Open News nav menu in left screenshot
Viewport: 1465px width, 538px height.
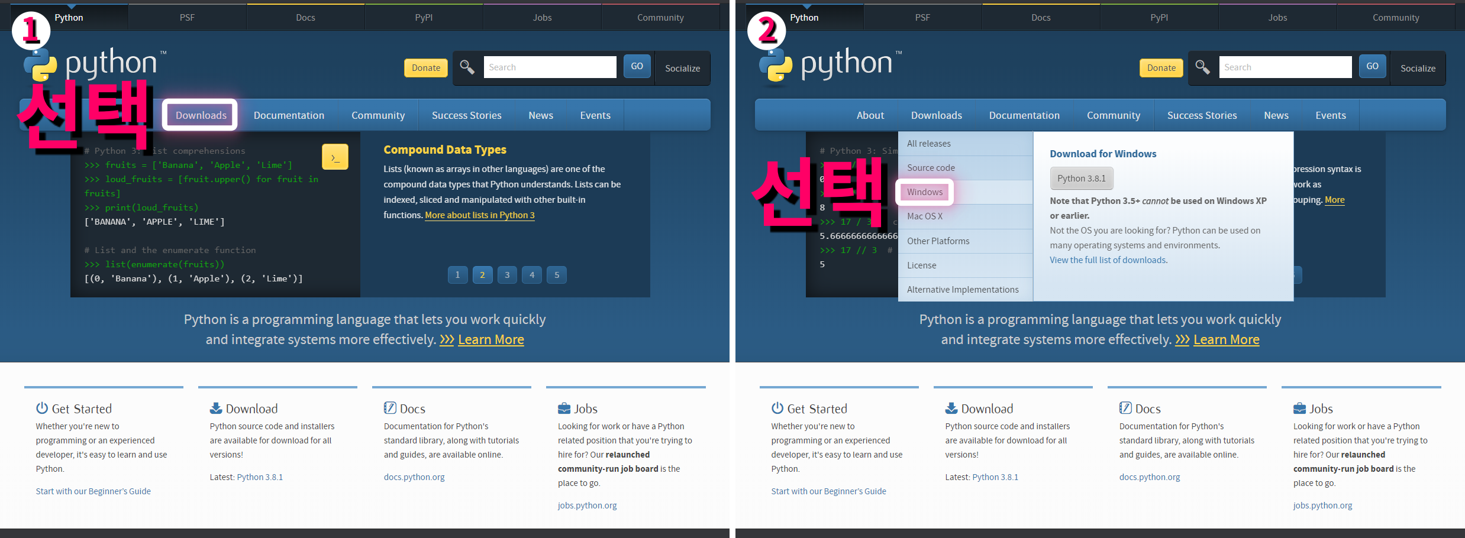pyautogui.click(x=541, y=115)
